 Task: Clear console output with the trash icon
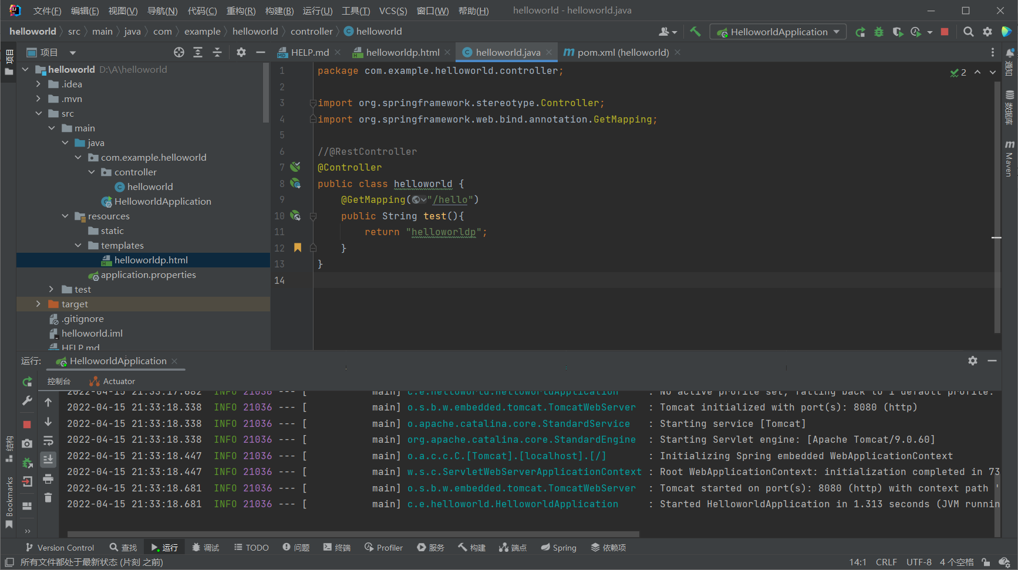(48, 497)
